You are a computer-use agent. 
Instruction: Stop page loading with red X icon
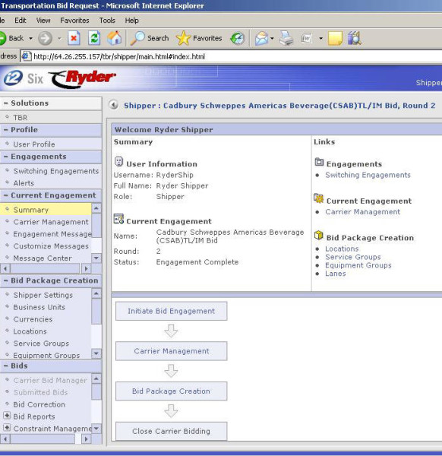pos(74,38)
